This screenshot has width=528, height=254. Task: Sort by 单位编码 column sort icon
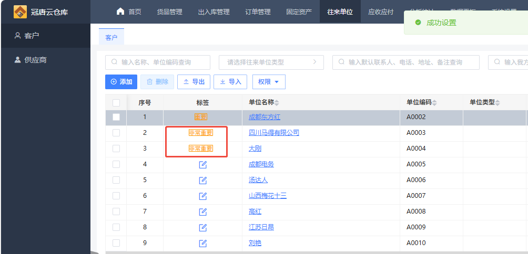click(434, 103)
